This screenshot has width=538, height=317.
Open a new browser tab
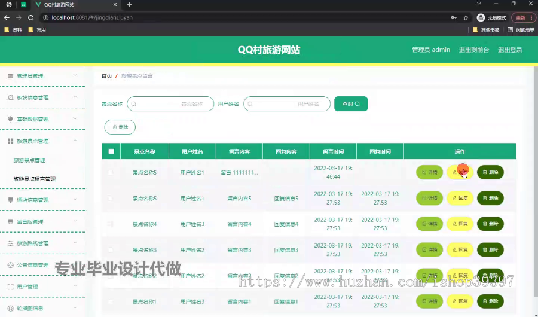tap(129, 4)
